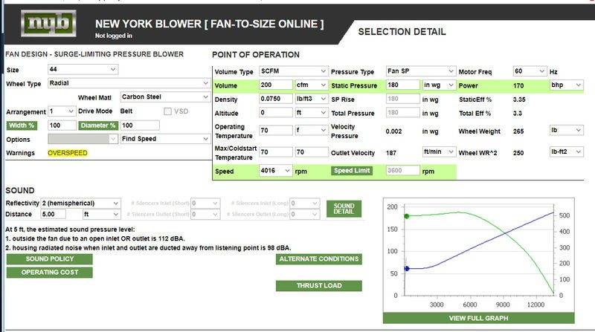Open the Speed 4016 dropdown
Screen dimensions: 595x332
pos(275,171)
